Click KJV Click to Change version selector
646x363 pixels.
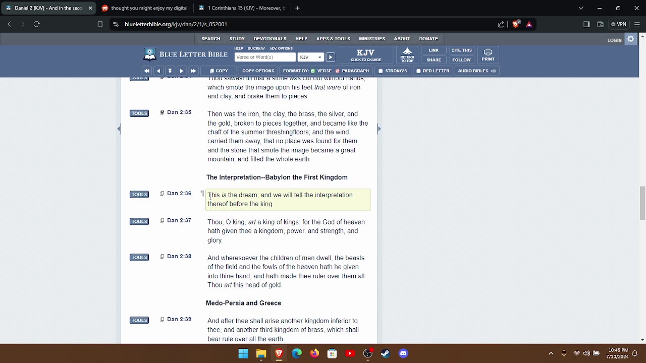pyautogui.click(x=365, y=55)
